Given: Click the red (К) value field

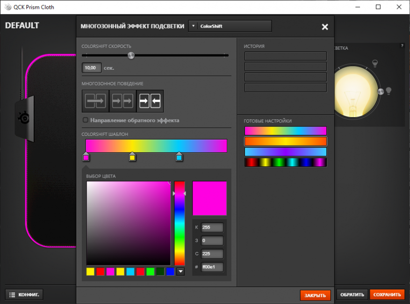Looking at the screenshot, I should [212, 228].
